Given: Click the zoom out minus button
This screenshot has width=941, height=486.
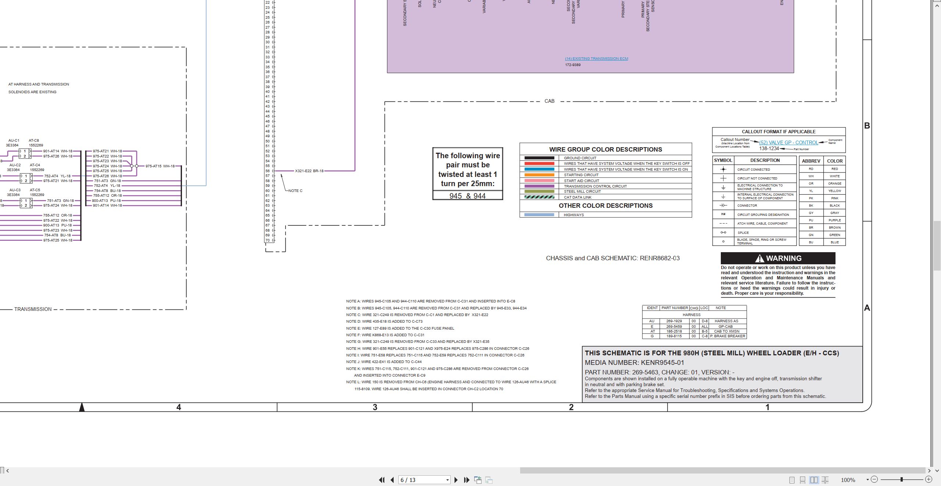Looking at the screenshot, I should pyautogui.click(x=874, y=479).
